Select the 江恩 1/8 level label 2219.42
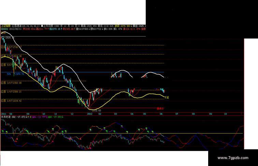 11,101
